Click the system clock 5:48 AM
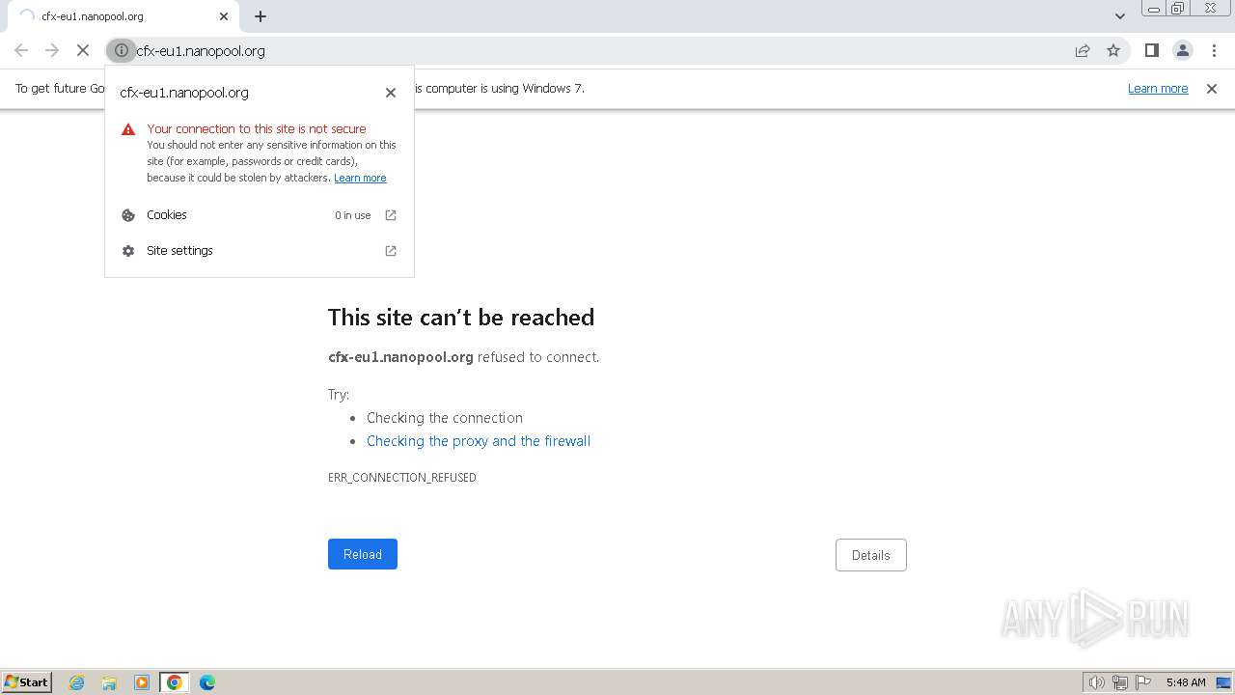 (1186, 682)
